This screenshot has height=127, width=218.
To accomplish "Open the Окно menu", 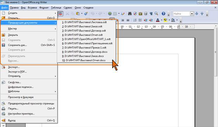I will (x=78, y=8).
